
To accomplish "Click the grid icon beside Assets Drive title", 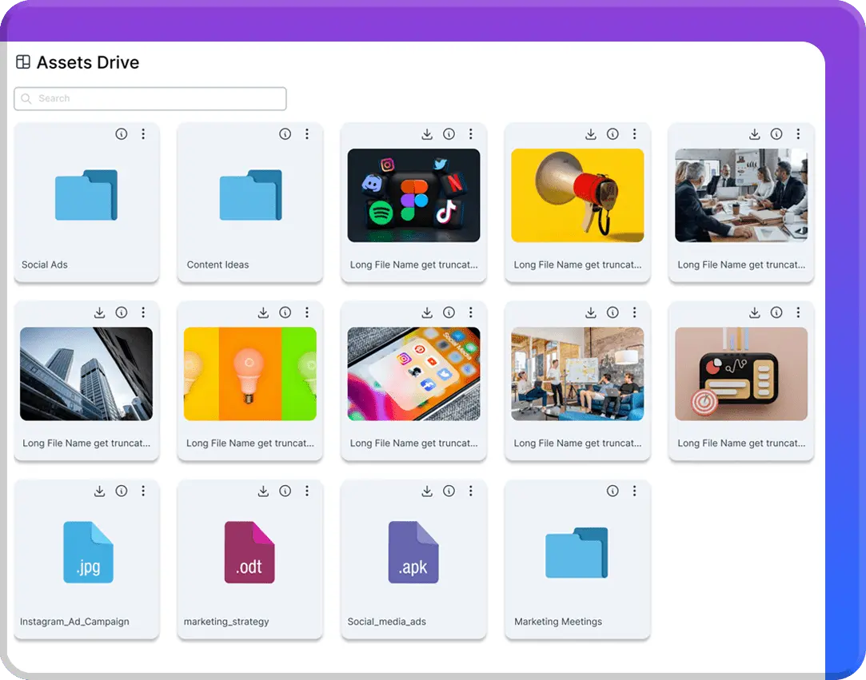I will pos(23,62).
